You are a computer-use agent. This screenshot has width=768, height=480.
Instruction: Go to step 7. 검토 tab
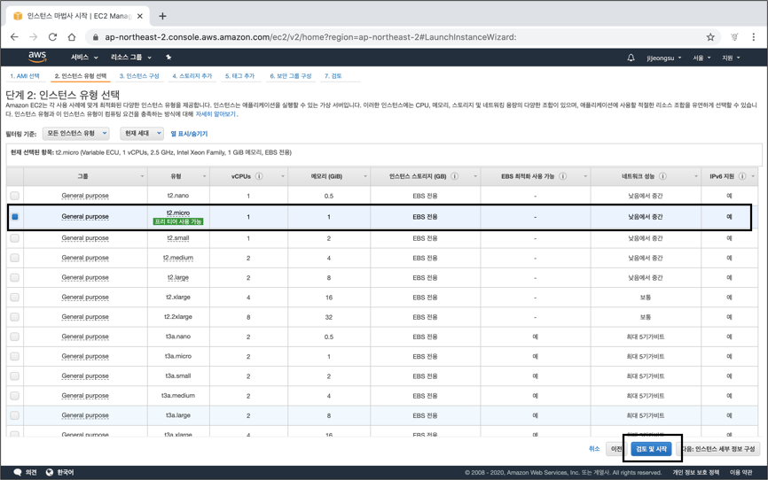tap(333, 76)
